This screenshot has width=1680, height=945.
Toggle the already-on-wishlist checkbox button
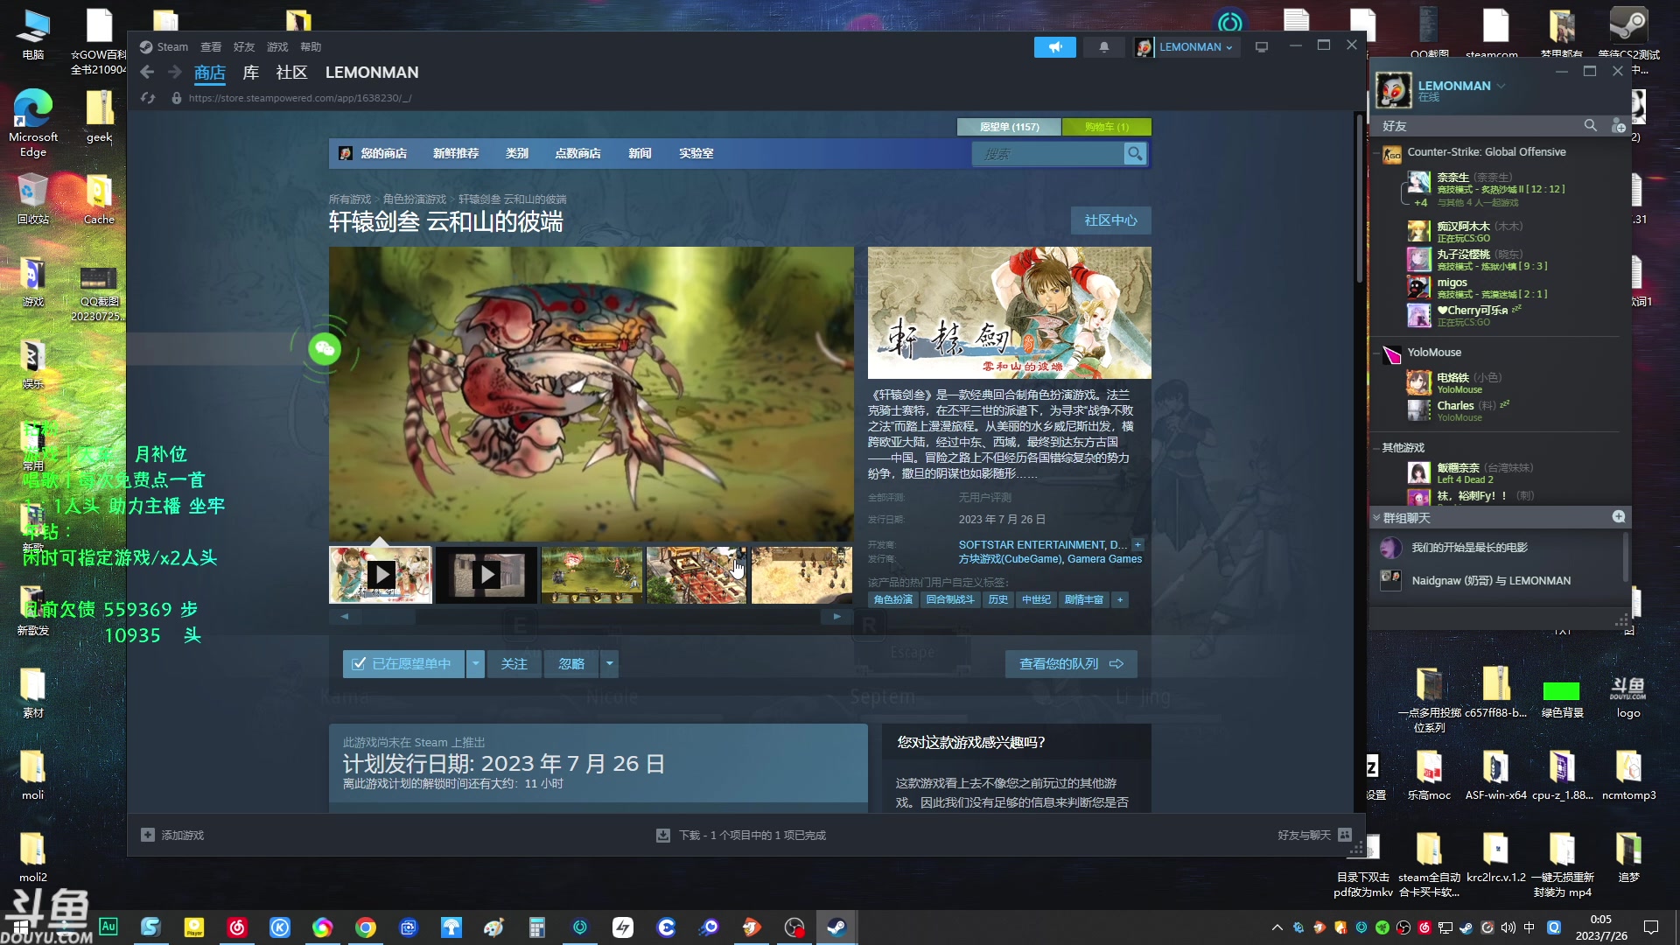point(403,664)
